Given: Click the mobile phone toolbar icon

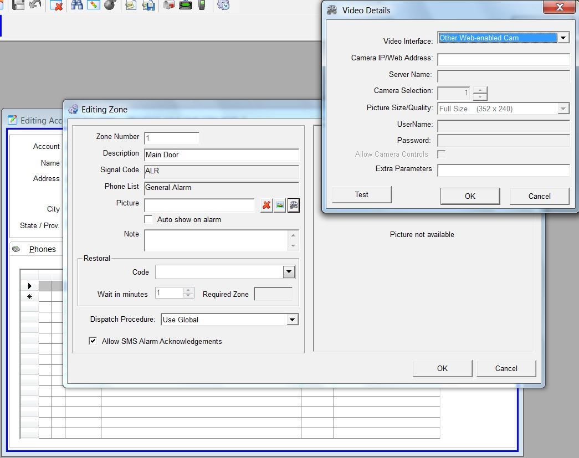Looking at the screenshot, I should click(202, 4).
